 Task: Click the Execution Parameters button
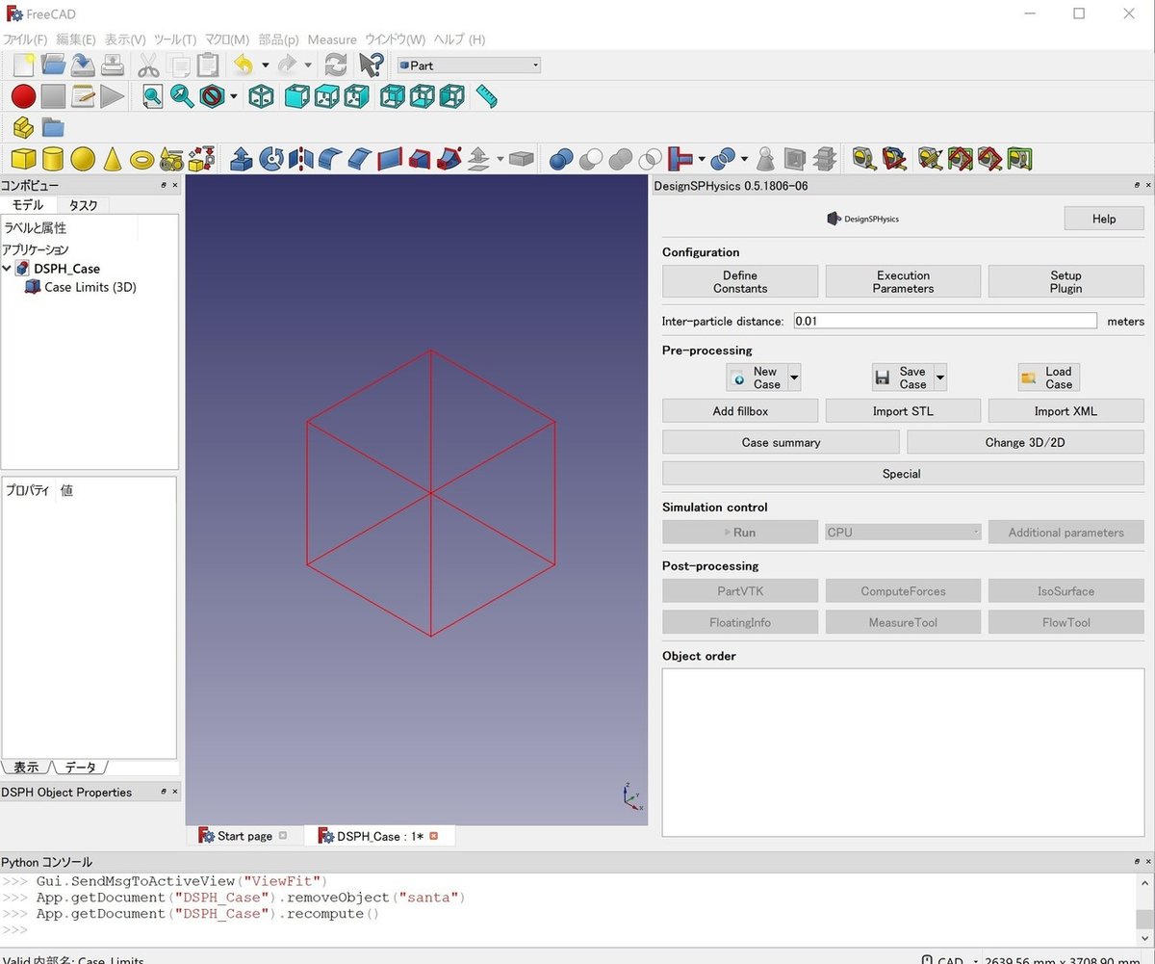pos(903,281)
